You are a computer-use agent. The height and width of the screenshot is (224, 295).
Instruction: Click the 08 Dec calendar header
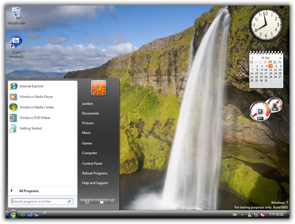click(x=265, y=58)
